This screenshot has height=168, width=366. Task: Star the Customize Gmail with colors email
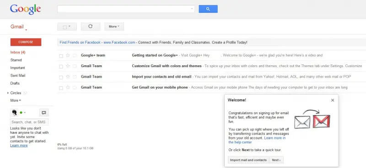click(x=68, y=66)
